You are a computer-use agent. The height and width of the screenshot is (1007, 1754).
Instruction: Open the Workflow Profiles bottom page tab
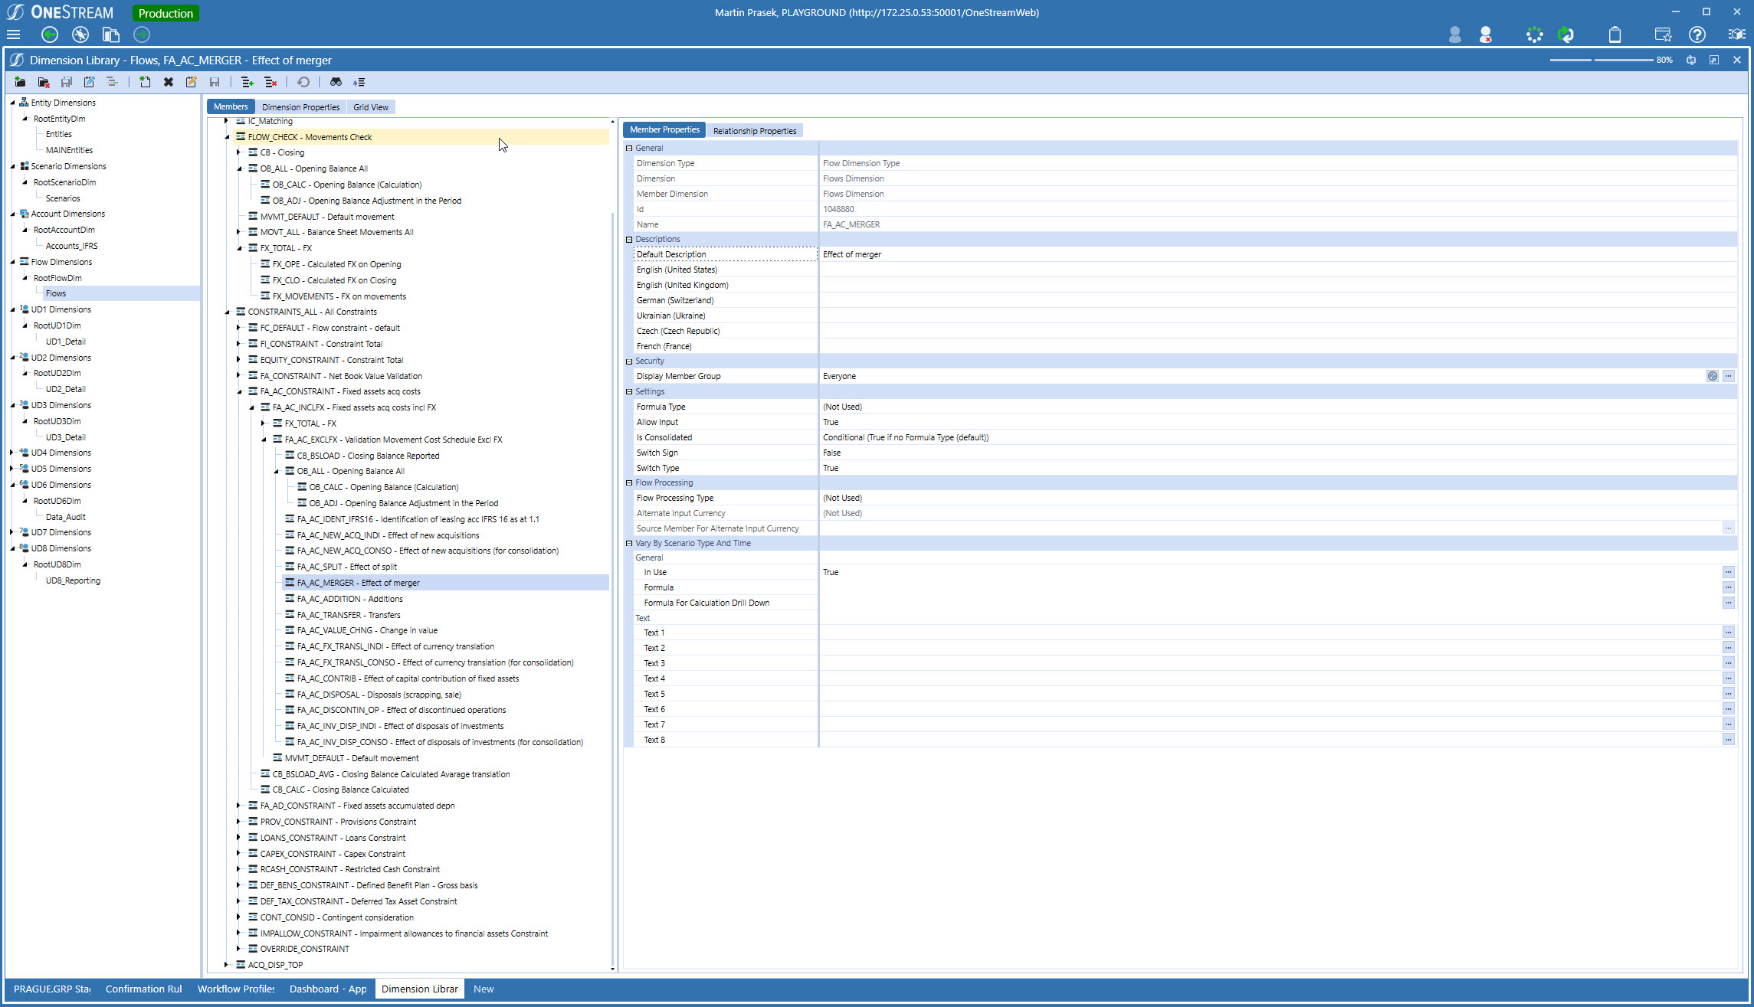235,989
